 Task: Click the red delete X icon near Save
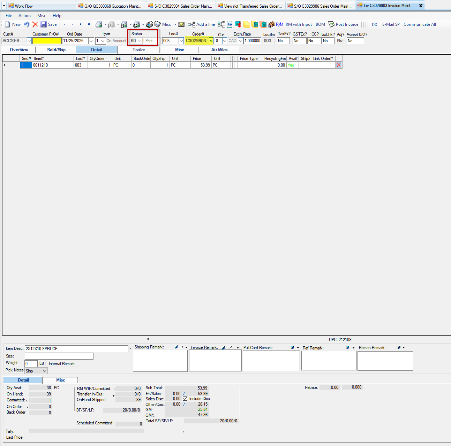(35, 24)
